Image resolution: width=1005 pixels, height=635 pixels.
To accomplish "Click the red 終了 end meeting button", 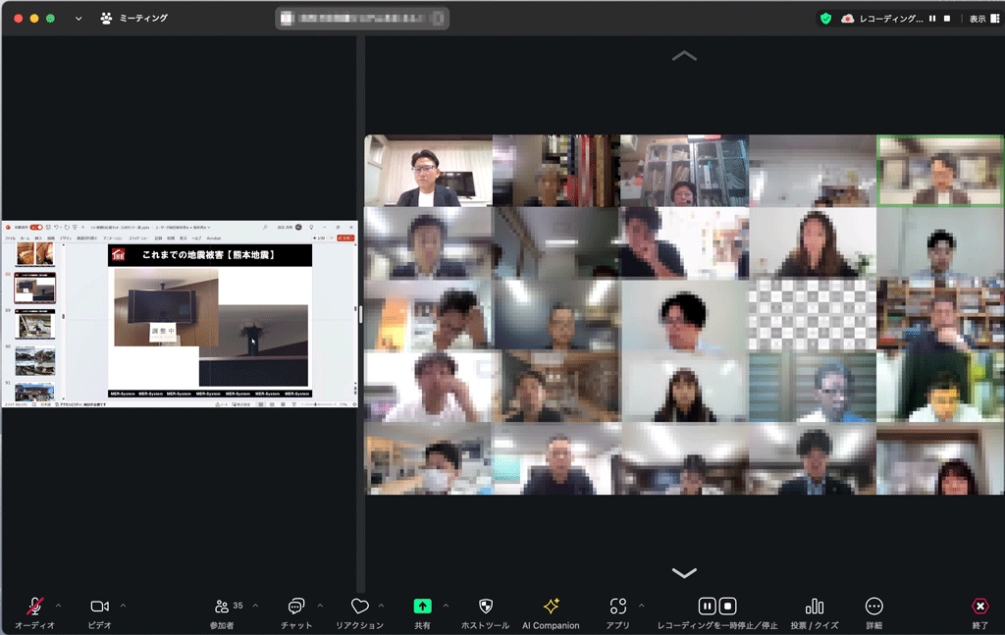I will 979,607.
